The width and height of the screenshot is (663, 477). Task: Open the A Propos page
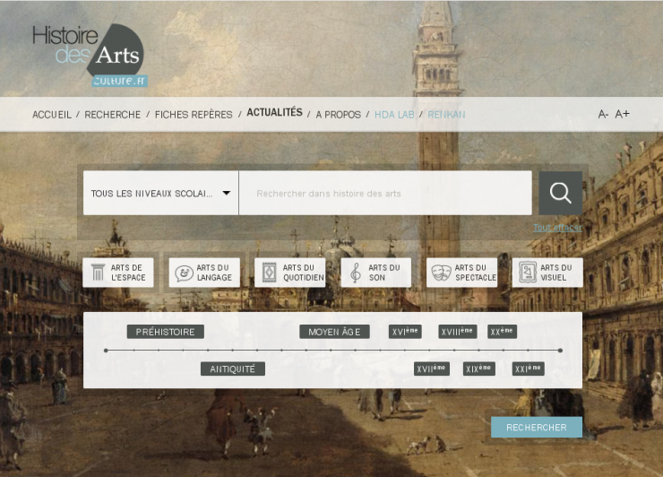coord(339,115)
